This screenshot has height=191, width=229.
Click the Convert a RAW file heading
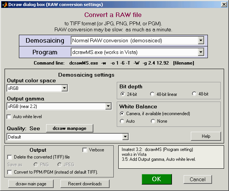pyautogui.click(x=113, y=15)
